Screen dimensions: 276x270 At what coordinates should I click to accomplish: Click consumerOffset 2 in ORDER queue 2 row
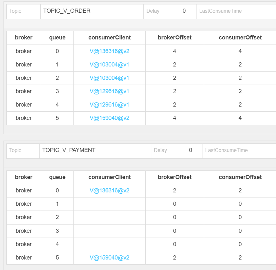point(240,78)
